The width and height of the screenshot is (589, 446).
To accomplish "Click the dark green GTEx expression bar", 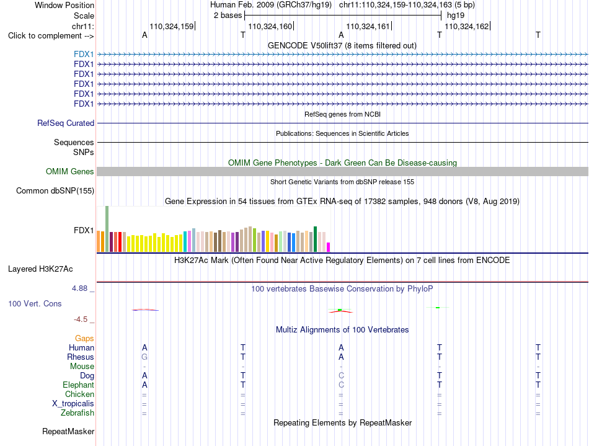I will pos(315,239).
